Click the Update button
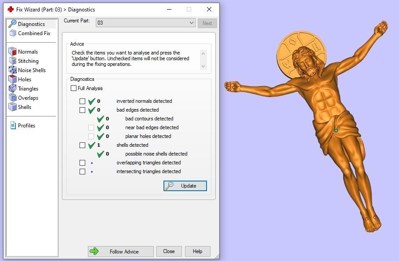This screenshot has width=399, height=261. 185,186
